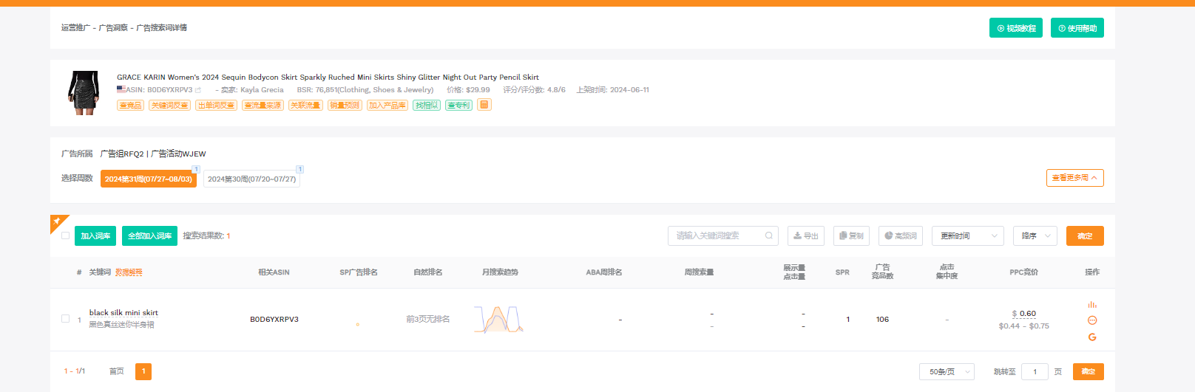Screen dimensions: 1195x392
Task: Click the magnifier icon in the keyword search box
Action: coord(769,235)
